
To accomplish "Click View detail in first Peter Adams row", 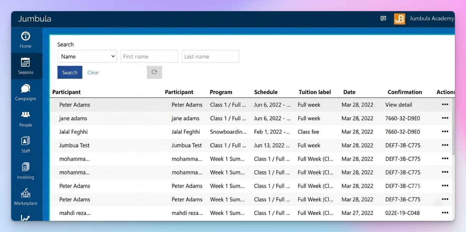I will point(399,105).
